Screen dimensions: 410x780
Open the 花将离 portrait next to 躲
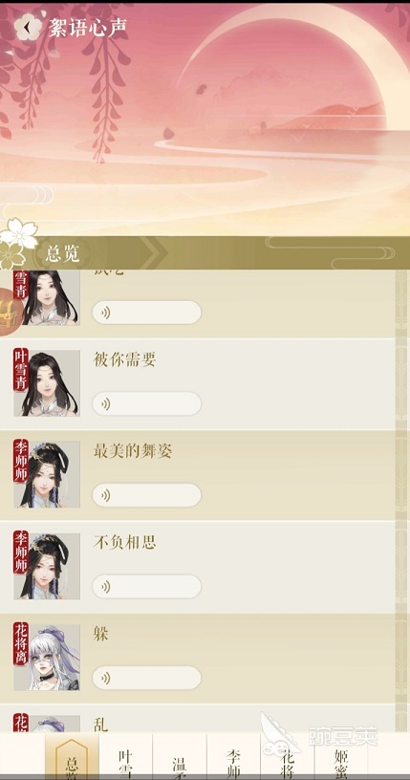tap(47, 657)
